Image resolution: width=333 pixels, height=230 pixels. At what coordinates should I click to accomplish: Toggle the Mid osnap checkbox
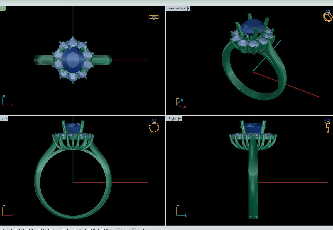coord(16,229)
